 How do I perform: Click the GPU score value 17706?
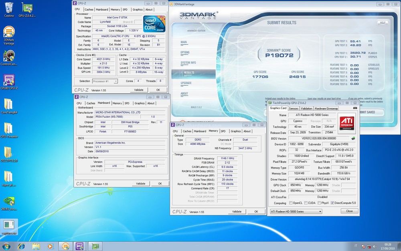tap(260, 77)
